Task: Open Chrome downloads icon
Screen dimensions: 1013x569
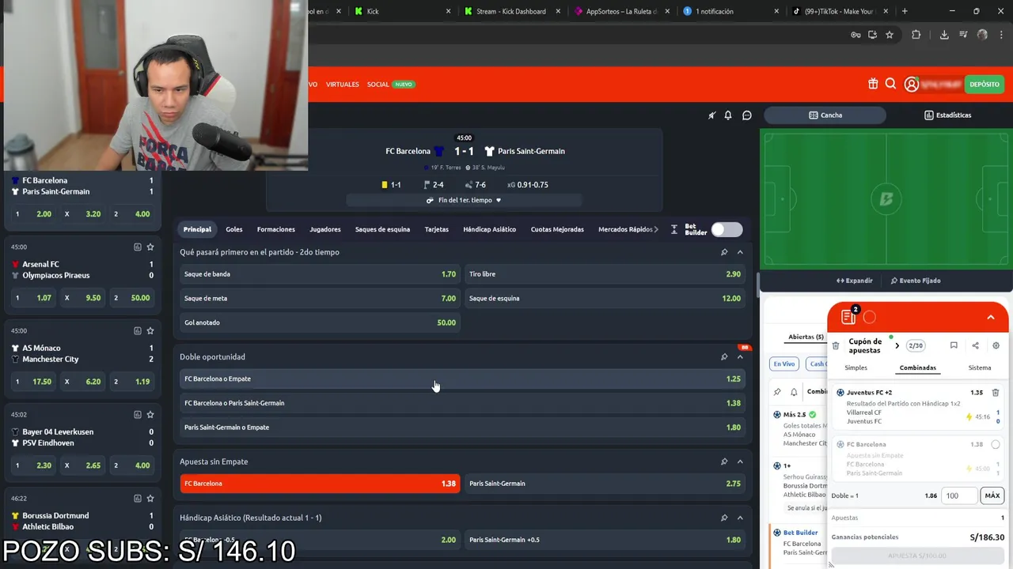Action: click(x=944, y=35)
